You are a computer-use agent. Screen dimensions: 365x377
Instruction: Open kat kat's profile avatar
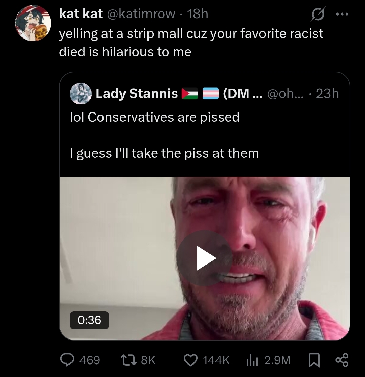pos(33,23)
